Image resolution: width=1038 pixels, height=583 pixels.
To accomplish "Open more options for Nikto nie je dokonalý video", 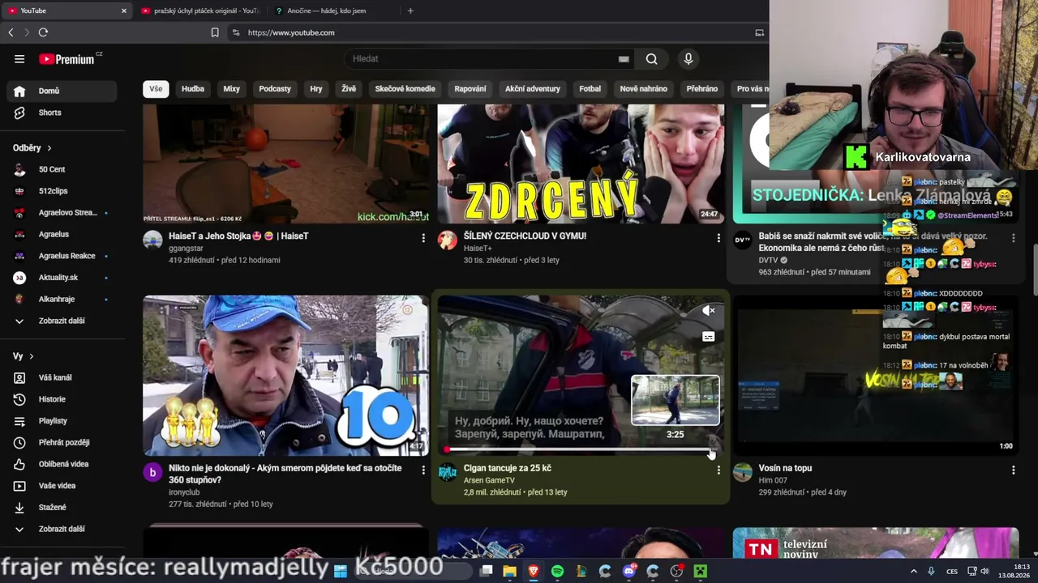I will coord(423,470).
